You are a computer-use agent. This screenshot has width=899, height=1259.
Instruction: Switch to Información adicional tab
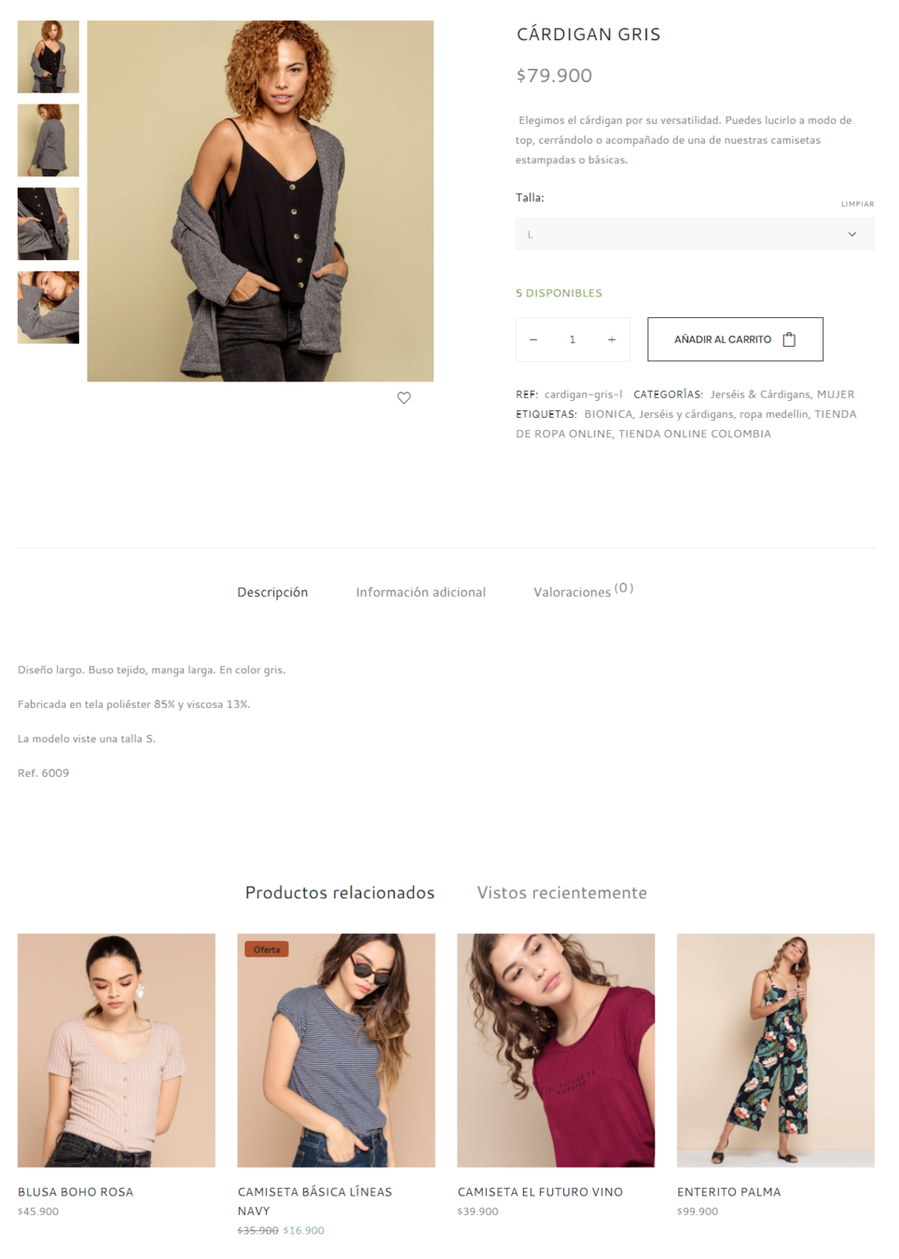click(421, 592)
